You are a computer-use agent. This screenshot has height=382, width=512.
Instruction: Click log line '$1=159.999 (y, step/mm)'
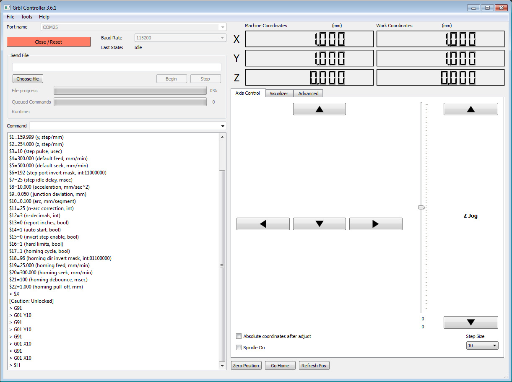[x=36, y=137]
